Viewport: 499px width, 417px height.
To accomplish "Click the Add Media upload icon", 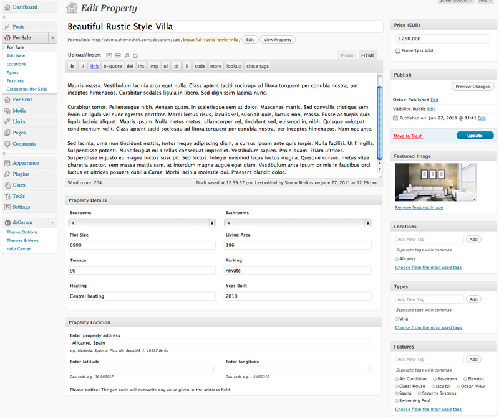I will click(135, 55).
